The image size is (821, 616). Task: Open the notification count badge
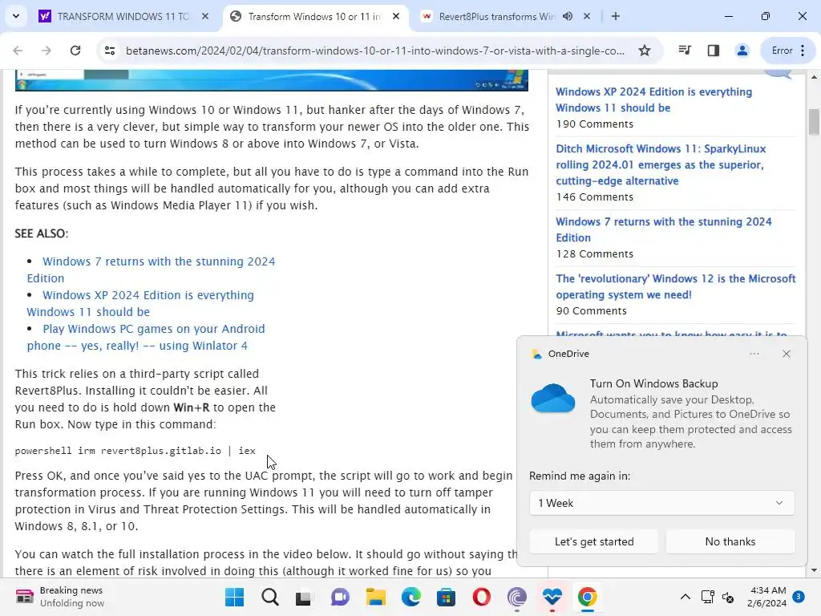[798, 596]
